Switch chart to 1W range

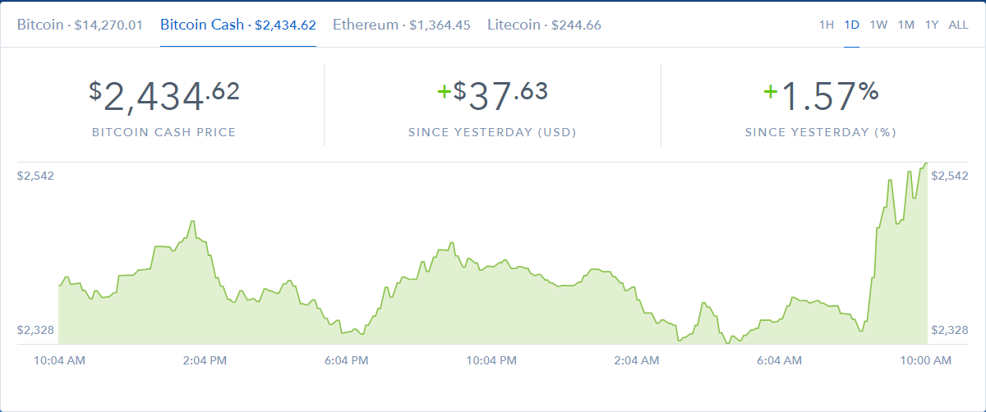point(878,25)
